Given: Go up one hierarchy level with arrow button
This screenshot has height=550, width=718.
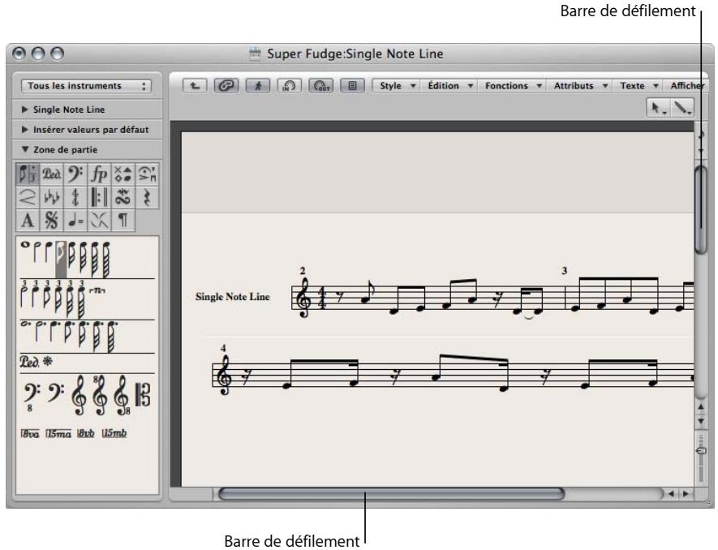Looking at the screenshot, I should (x=195, y=86).
